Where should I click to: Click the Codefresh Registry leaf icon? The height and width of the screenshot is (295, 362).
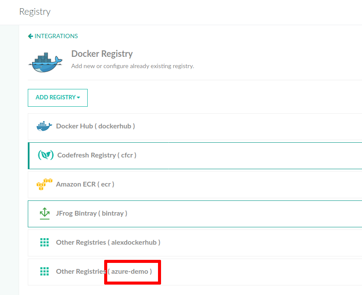[45, 155]
